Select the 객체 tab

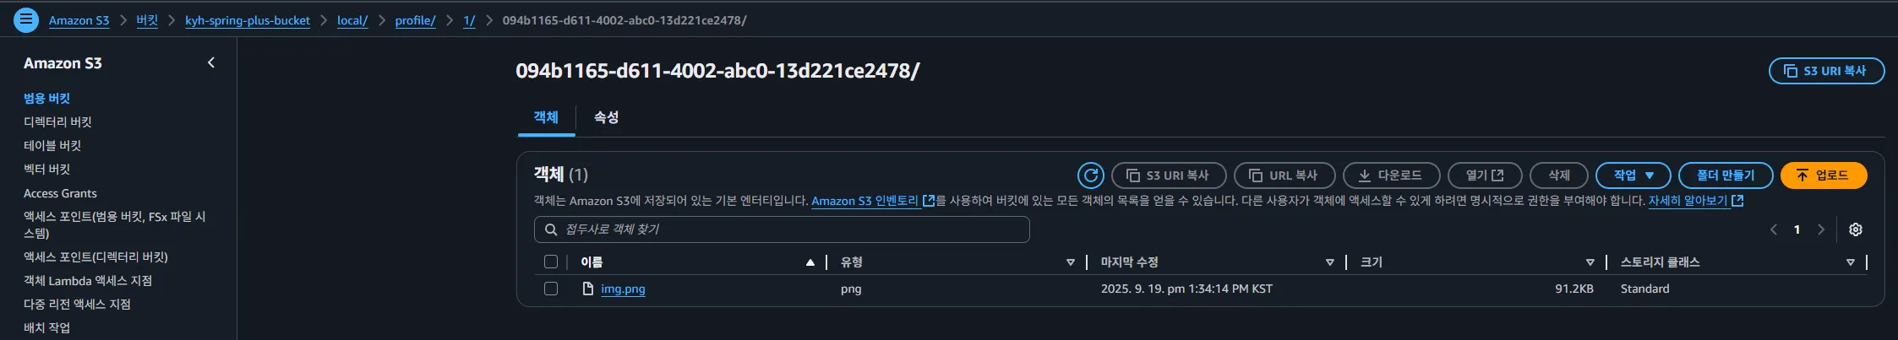(x=546, y=117)
